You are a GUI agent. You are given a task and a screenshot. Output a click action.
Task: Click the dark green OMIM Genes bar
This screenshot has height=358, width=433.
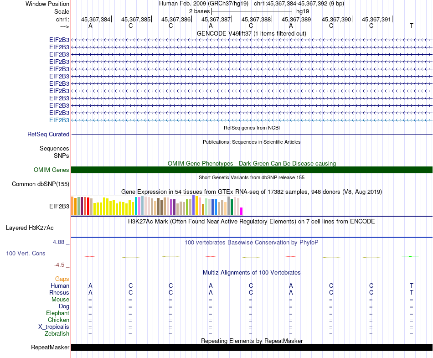pos(252,170)
